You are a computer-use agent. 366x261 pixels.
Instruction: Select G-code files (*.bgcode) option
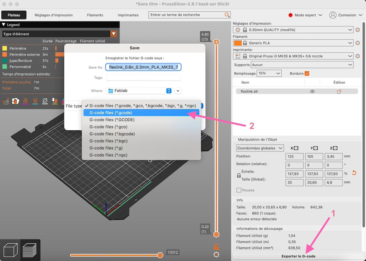[141, 134]
